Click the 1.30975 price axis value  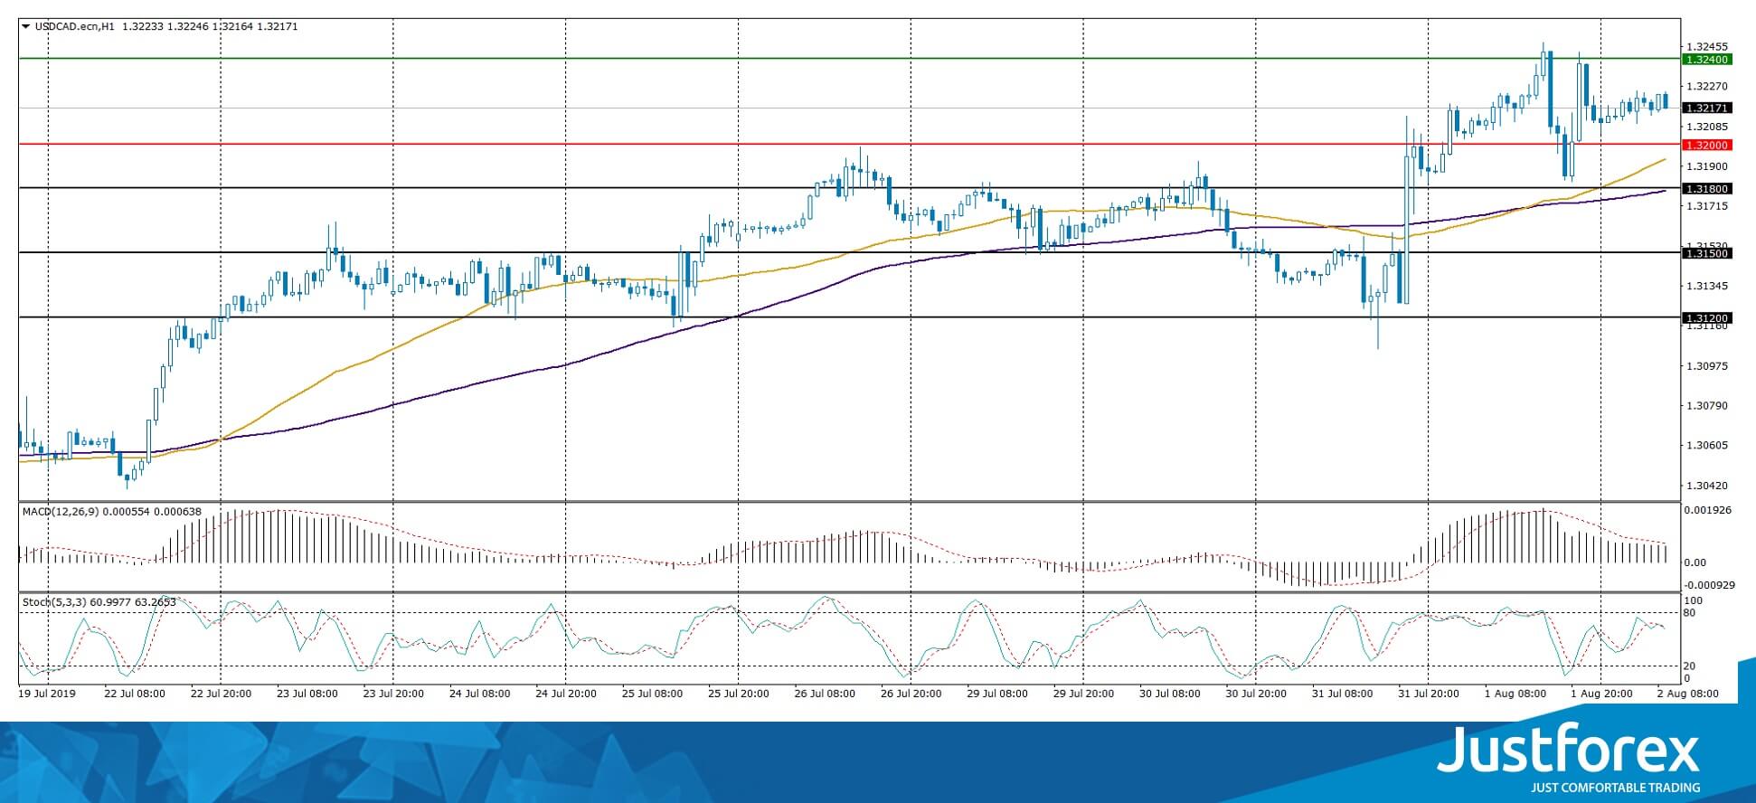1706,365
